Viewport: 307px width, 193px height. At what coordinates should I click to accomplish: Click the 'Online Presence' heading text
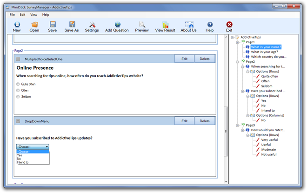pyautogui.click(x=35, y=68)
